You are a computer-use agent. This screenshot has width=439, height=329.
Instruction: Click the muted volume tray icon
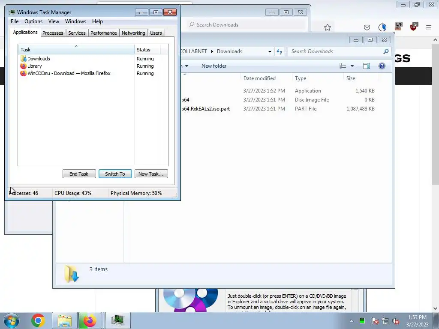coord(396,321)
